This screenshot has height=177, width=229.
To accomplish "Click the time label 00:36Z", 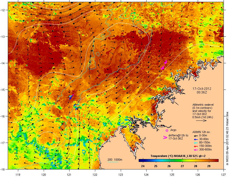I will click(x=202, y=92).
